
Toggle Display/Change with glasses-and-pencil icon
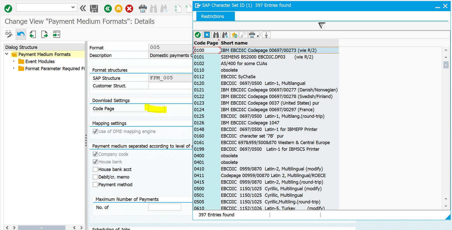point(9,34)
